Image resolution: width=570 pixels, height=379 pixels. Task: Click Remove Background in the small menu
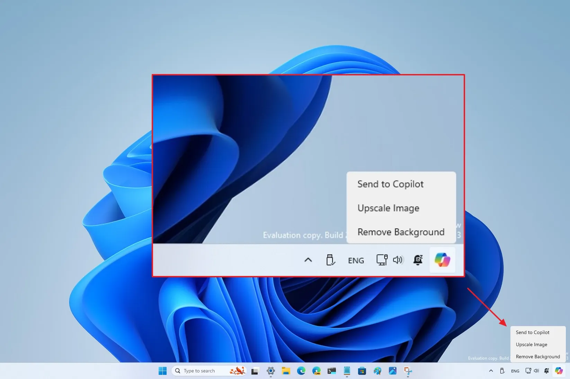[537, 357]
